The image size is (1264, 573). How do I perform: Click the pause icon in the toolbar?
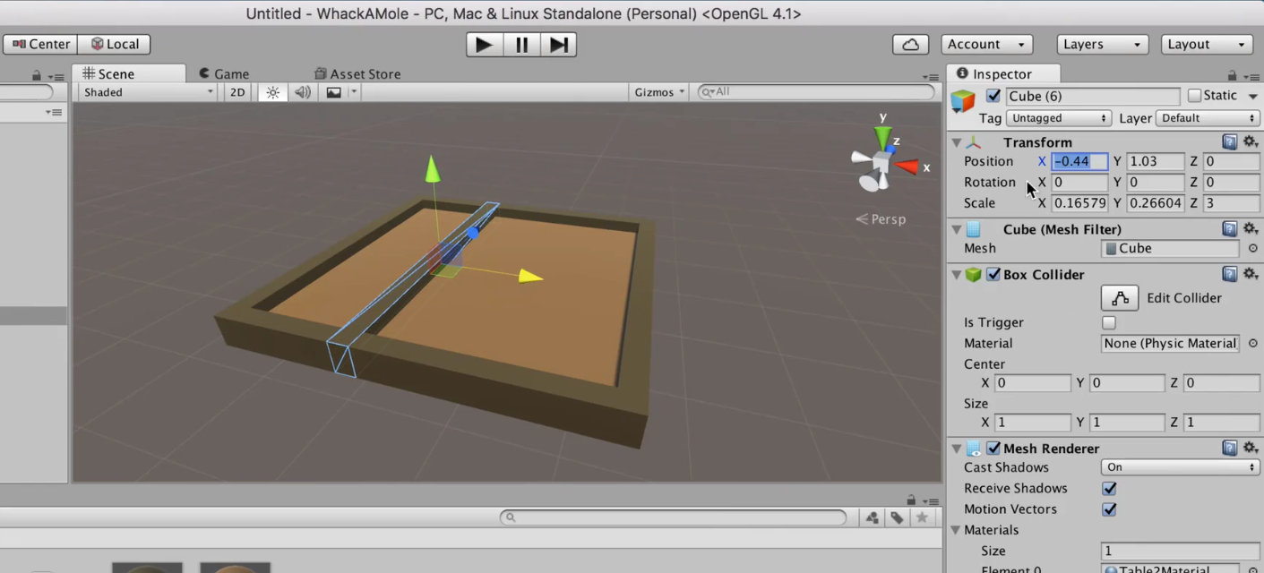point(521,45)
